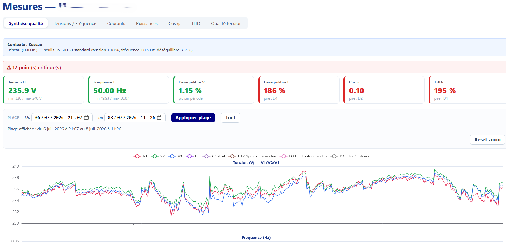Click the 'Tension (V) — V1/V2/V3' chart title
The image size is (506, 245).
(256, 163)
